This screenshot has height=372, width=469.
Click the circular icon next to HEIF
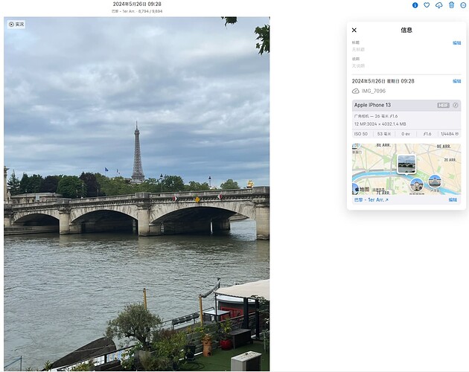click(x=456, y=105)
